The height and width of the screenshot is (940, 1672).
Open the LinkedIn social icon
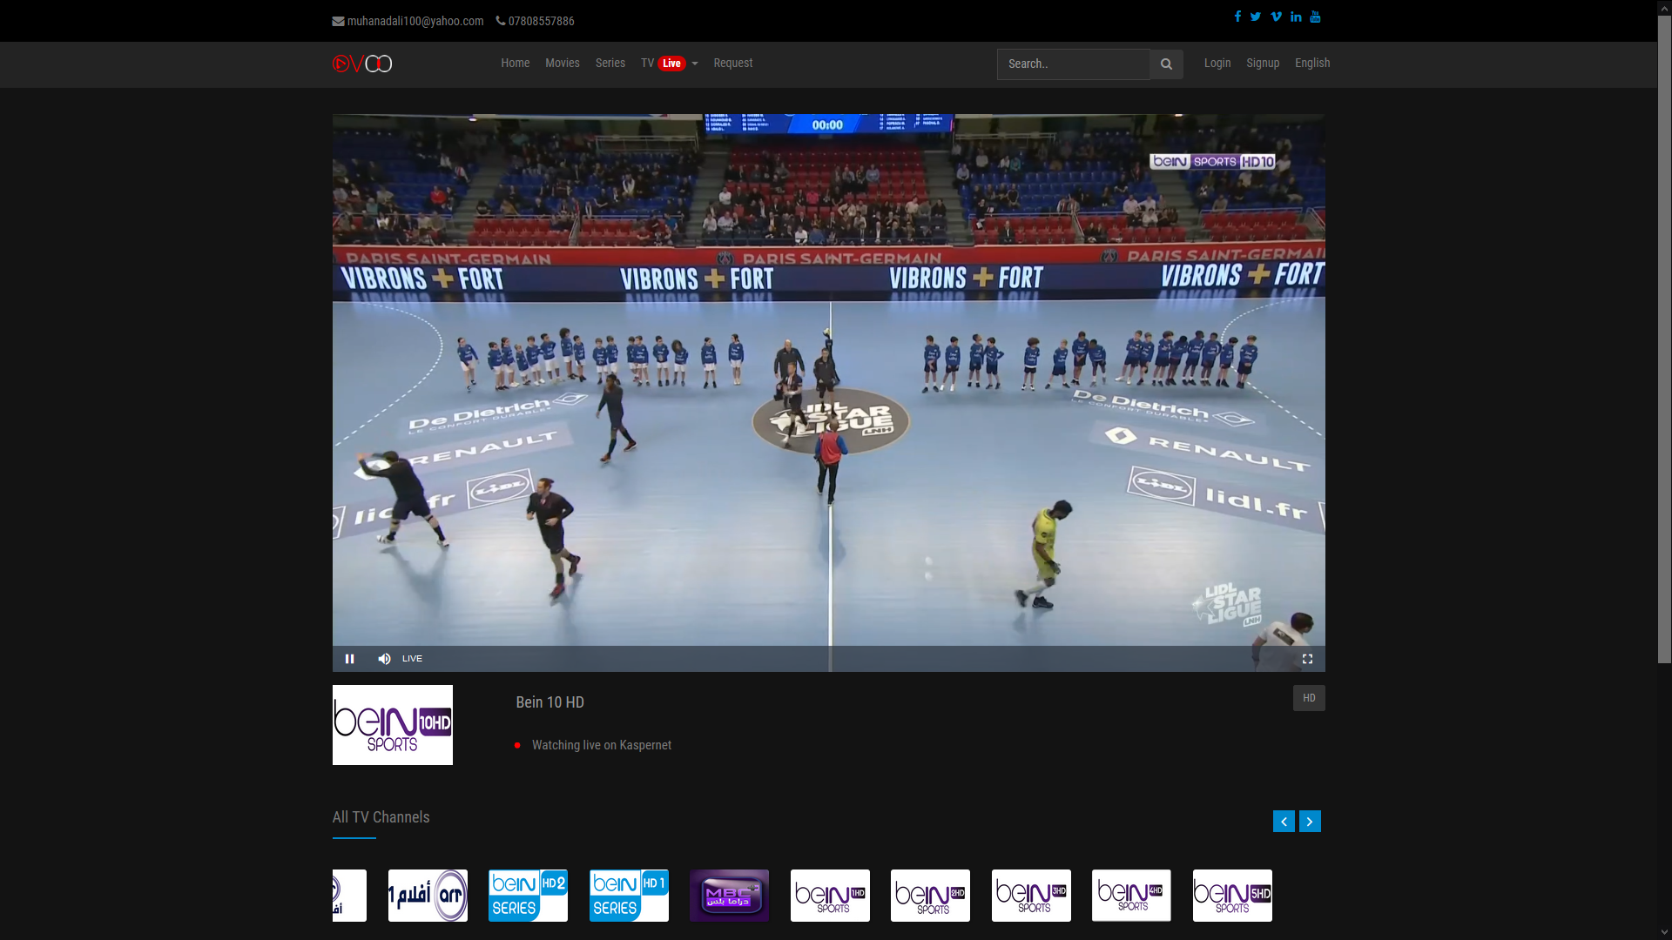click(1296, 17)
